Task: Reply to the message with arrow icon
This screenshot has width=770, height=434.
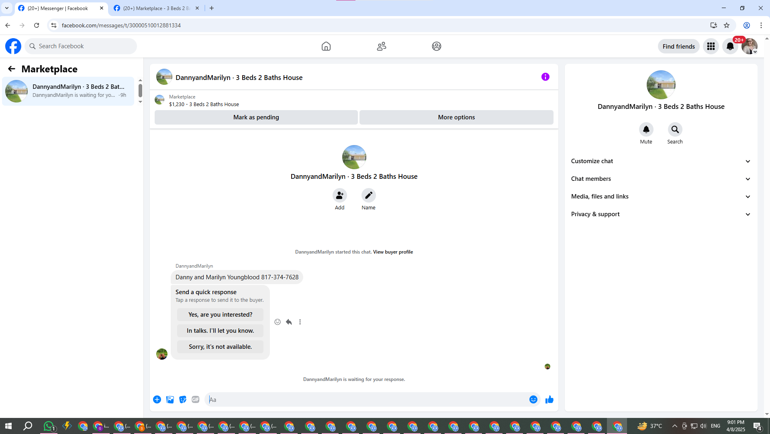Action: point(289,322)
